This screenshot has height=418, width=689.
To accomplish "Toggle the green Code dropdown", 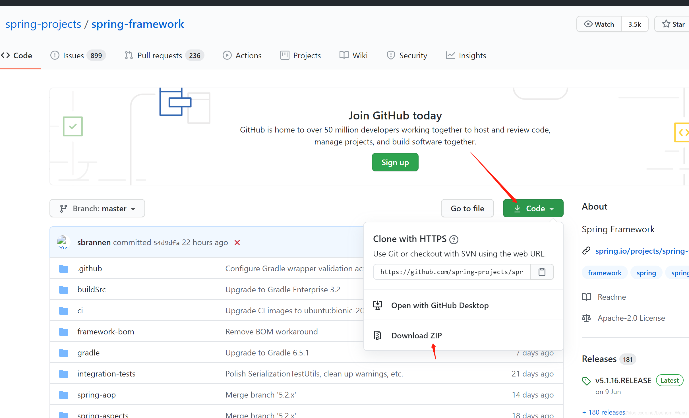I will (533, 208).
